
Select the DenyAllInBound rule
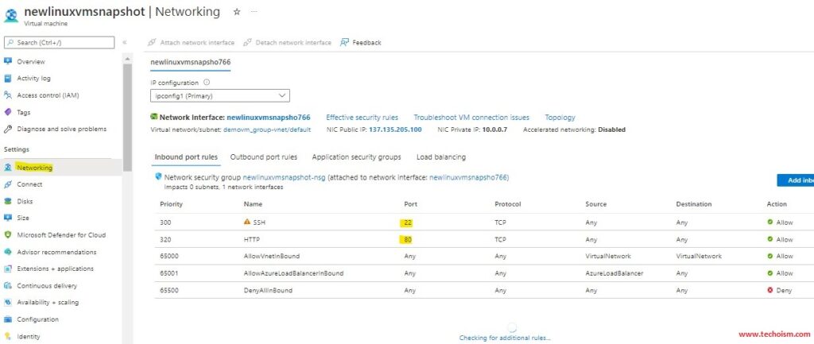(x=268, y=290)
